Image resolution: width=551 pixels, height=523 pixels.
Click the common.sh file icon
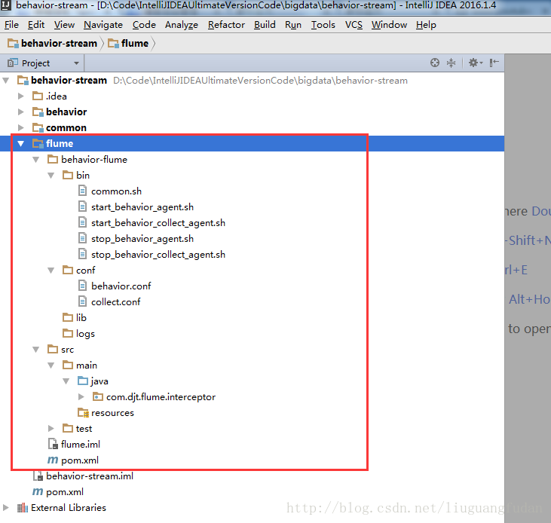click(x=82, y=191)
